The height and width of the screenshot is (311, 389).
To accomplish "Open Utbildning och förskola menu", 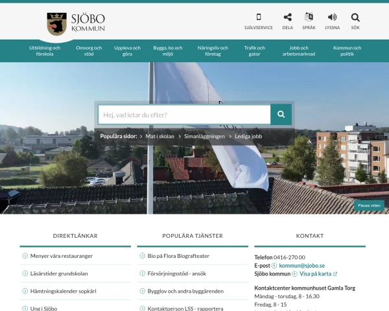I will click(x=45, y=51).
